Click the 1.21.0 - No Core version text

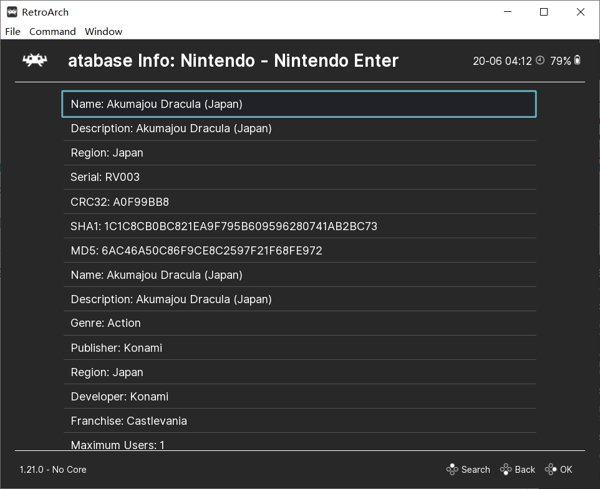pos(53,470)
